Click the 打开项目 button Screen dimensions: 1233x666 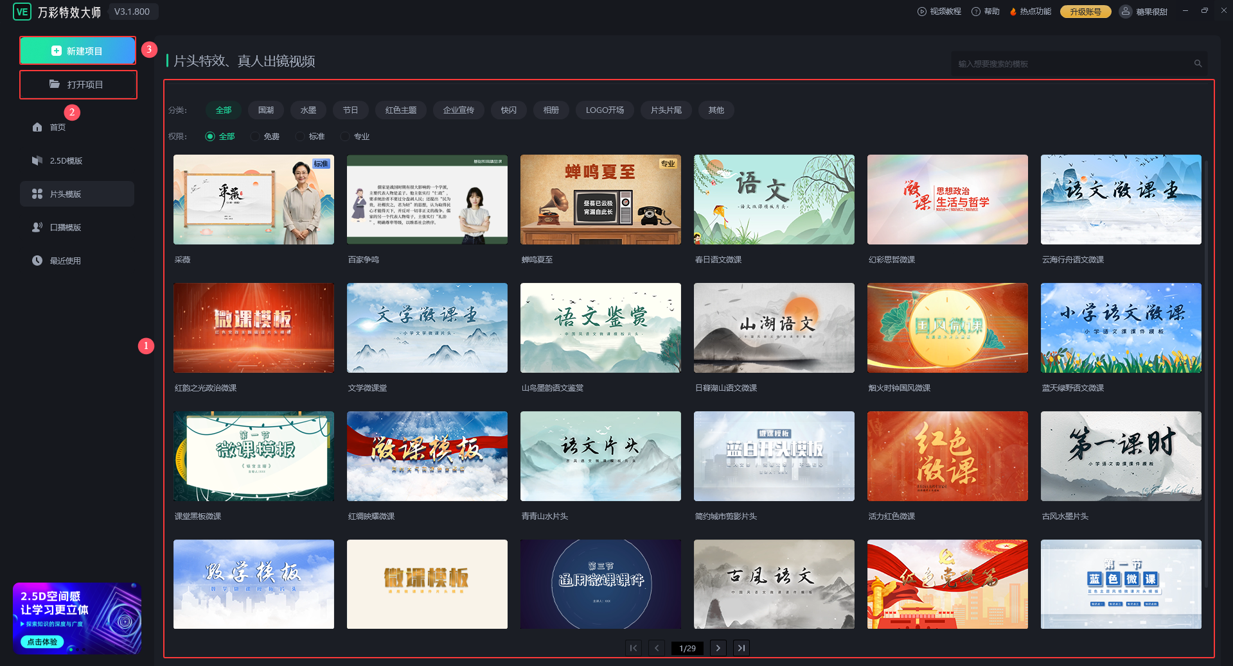78,85
